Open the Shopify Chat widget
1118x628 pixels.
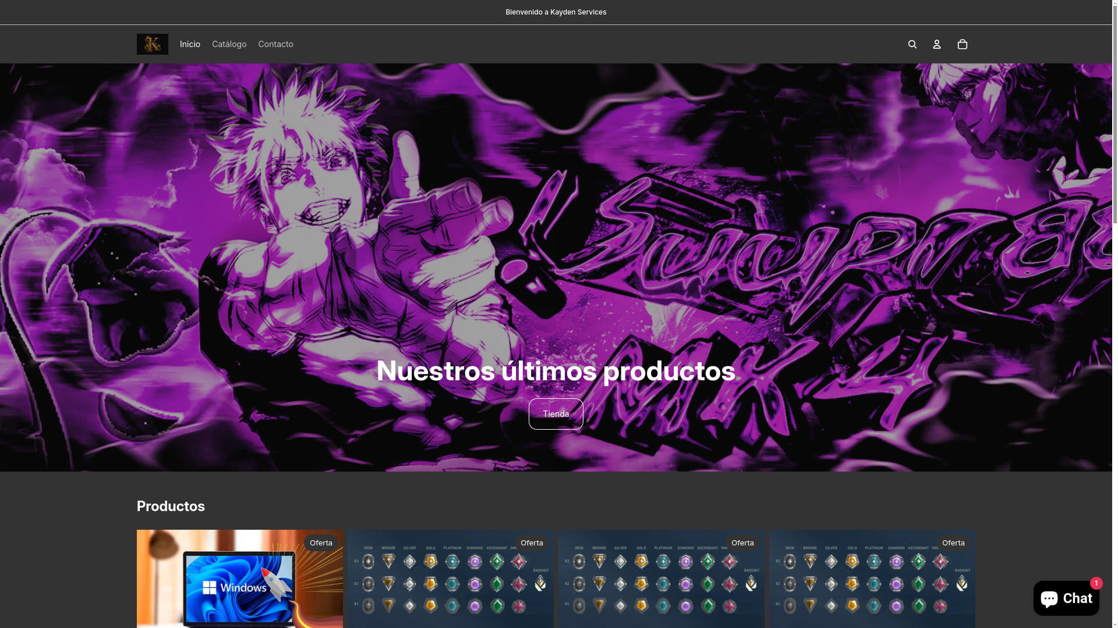click(1066, 598)
